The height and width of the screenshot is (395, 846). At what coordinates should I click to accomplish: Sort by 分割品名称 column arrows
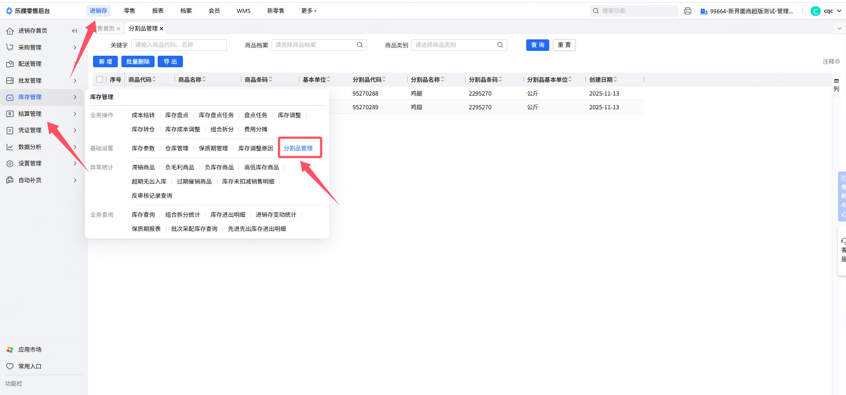442,80
